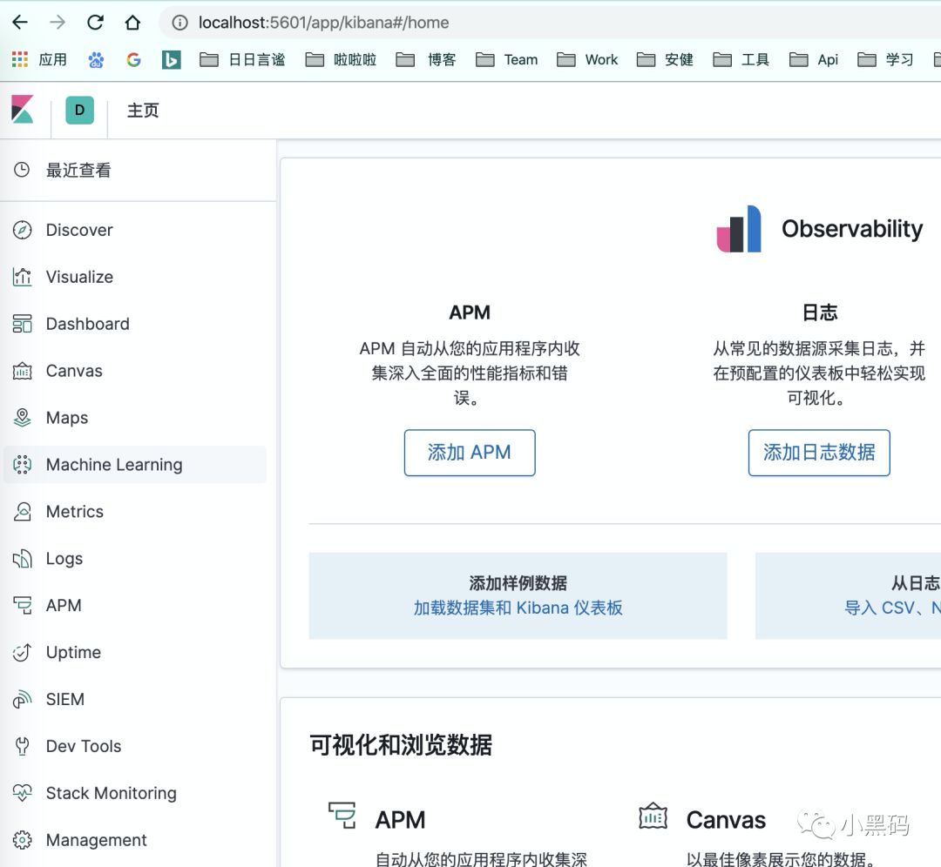Click the Machine Learning icon

coord(22,465)
